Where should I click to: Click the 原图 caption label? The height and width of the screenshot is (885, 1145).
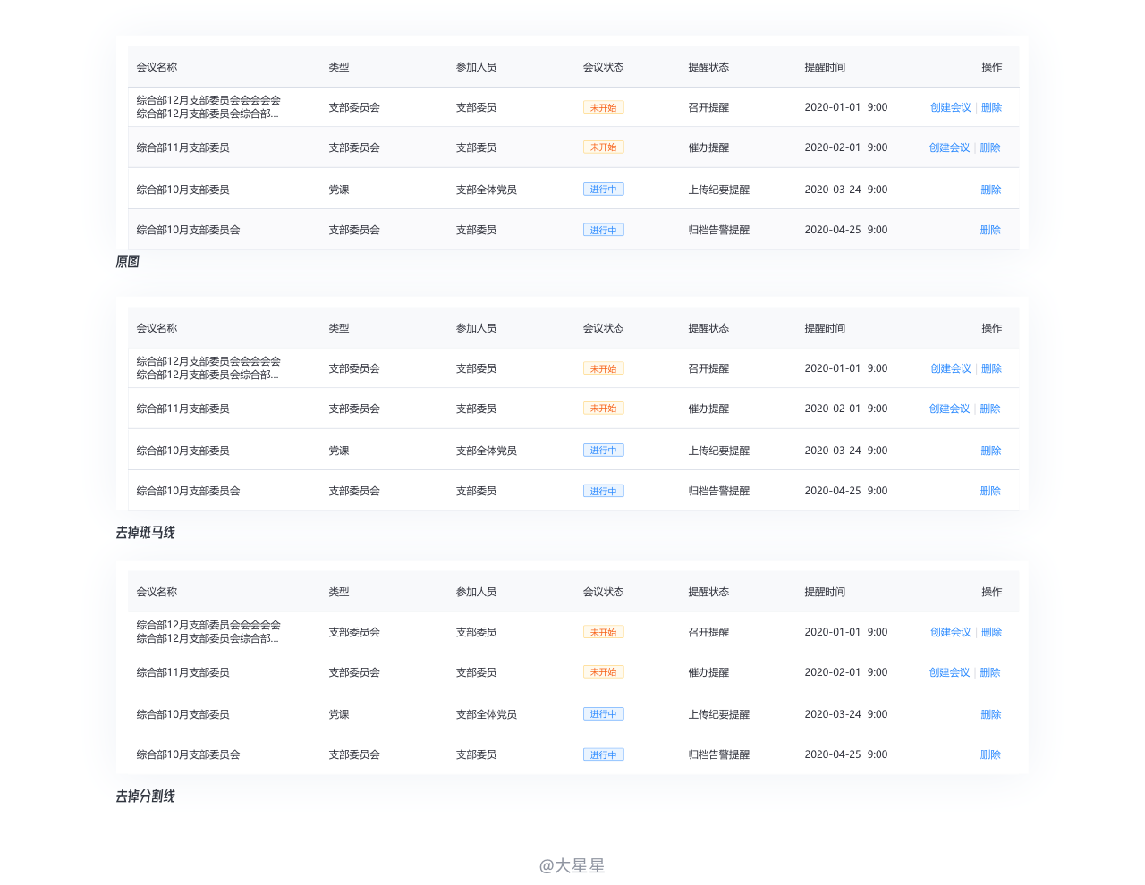coord(127,262)
